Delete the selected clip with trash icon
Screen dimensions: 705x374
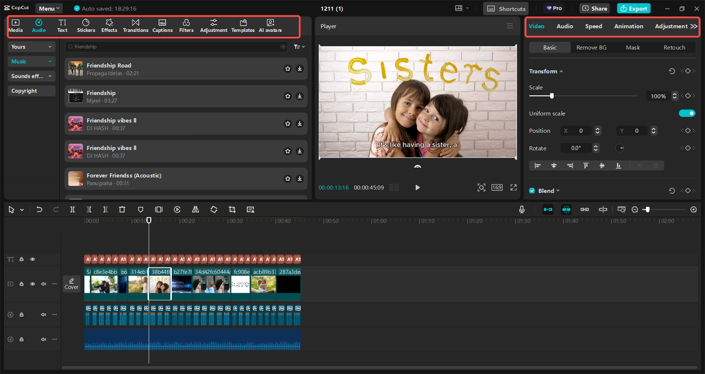(x=122, y=210)
